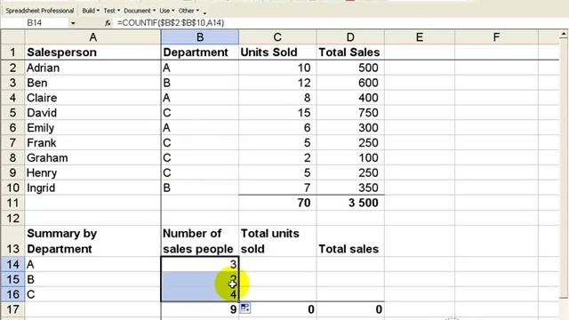Click the formula bar with the COUNTIF formula
Viewport: 569px width, 320px height.
click(338, 23)
